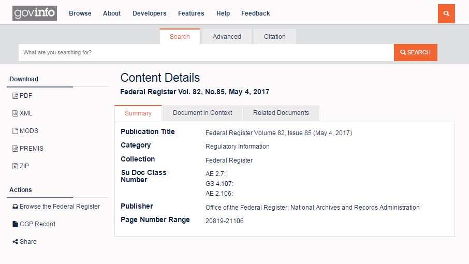Switch to the Advanced search tab
469x264 pixels.
point(227,37)
